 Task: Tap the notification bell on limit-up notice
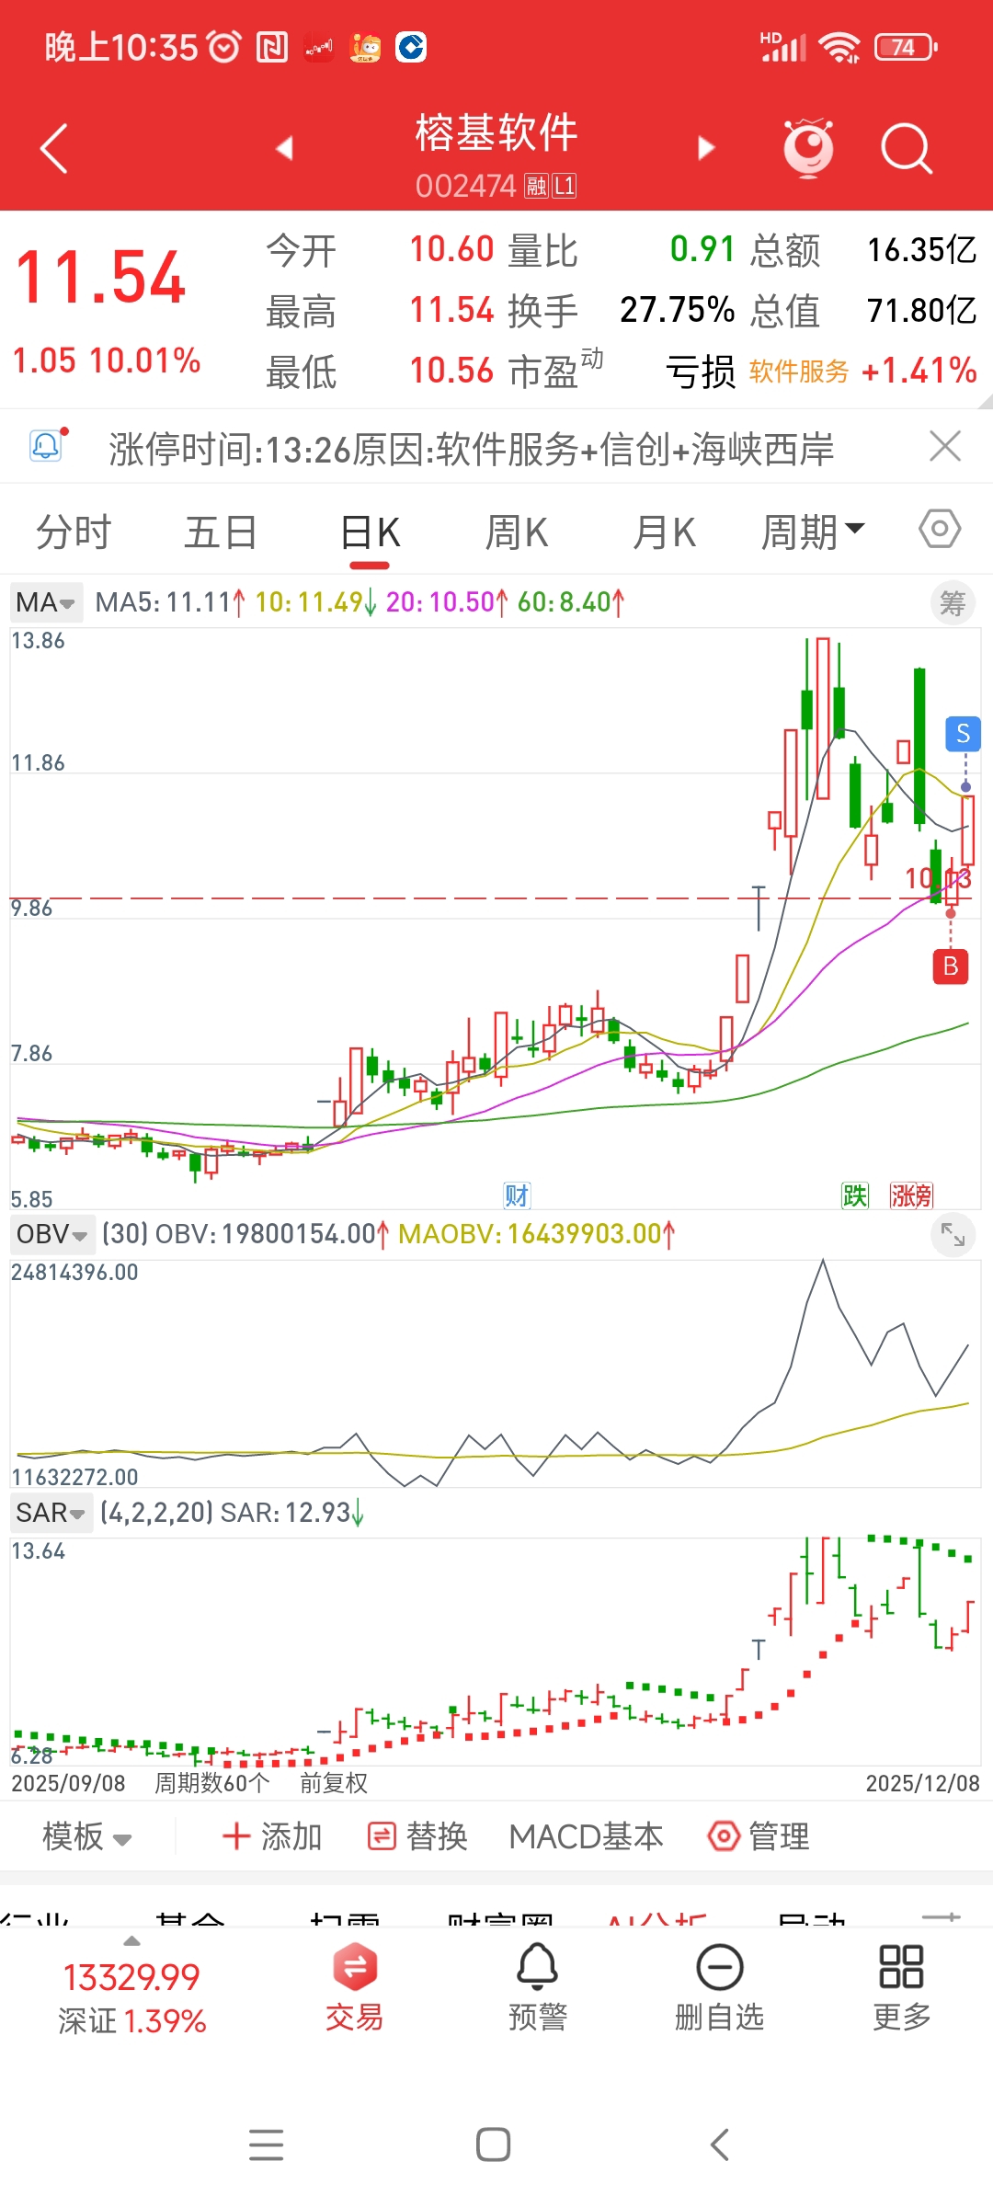coord(47,446)
